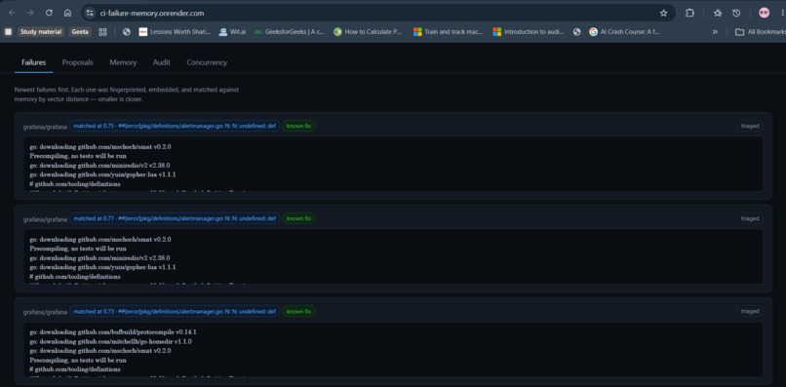Screen dimensions: 786x387
Task: Click grafana/grafana label on 0.75 match card
Action: click(45, 127)
